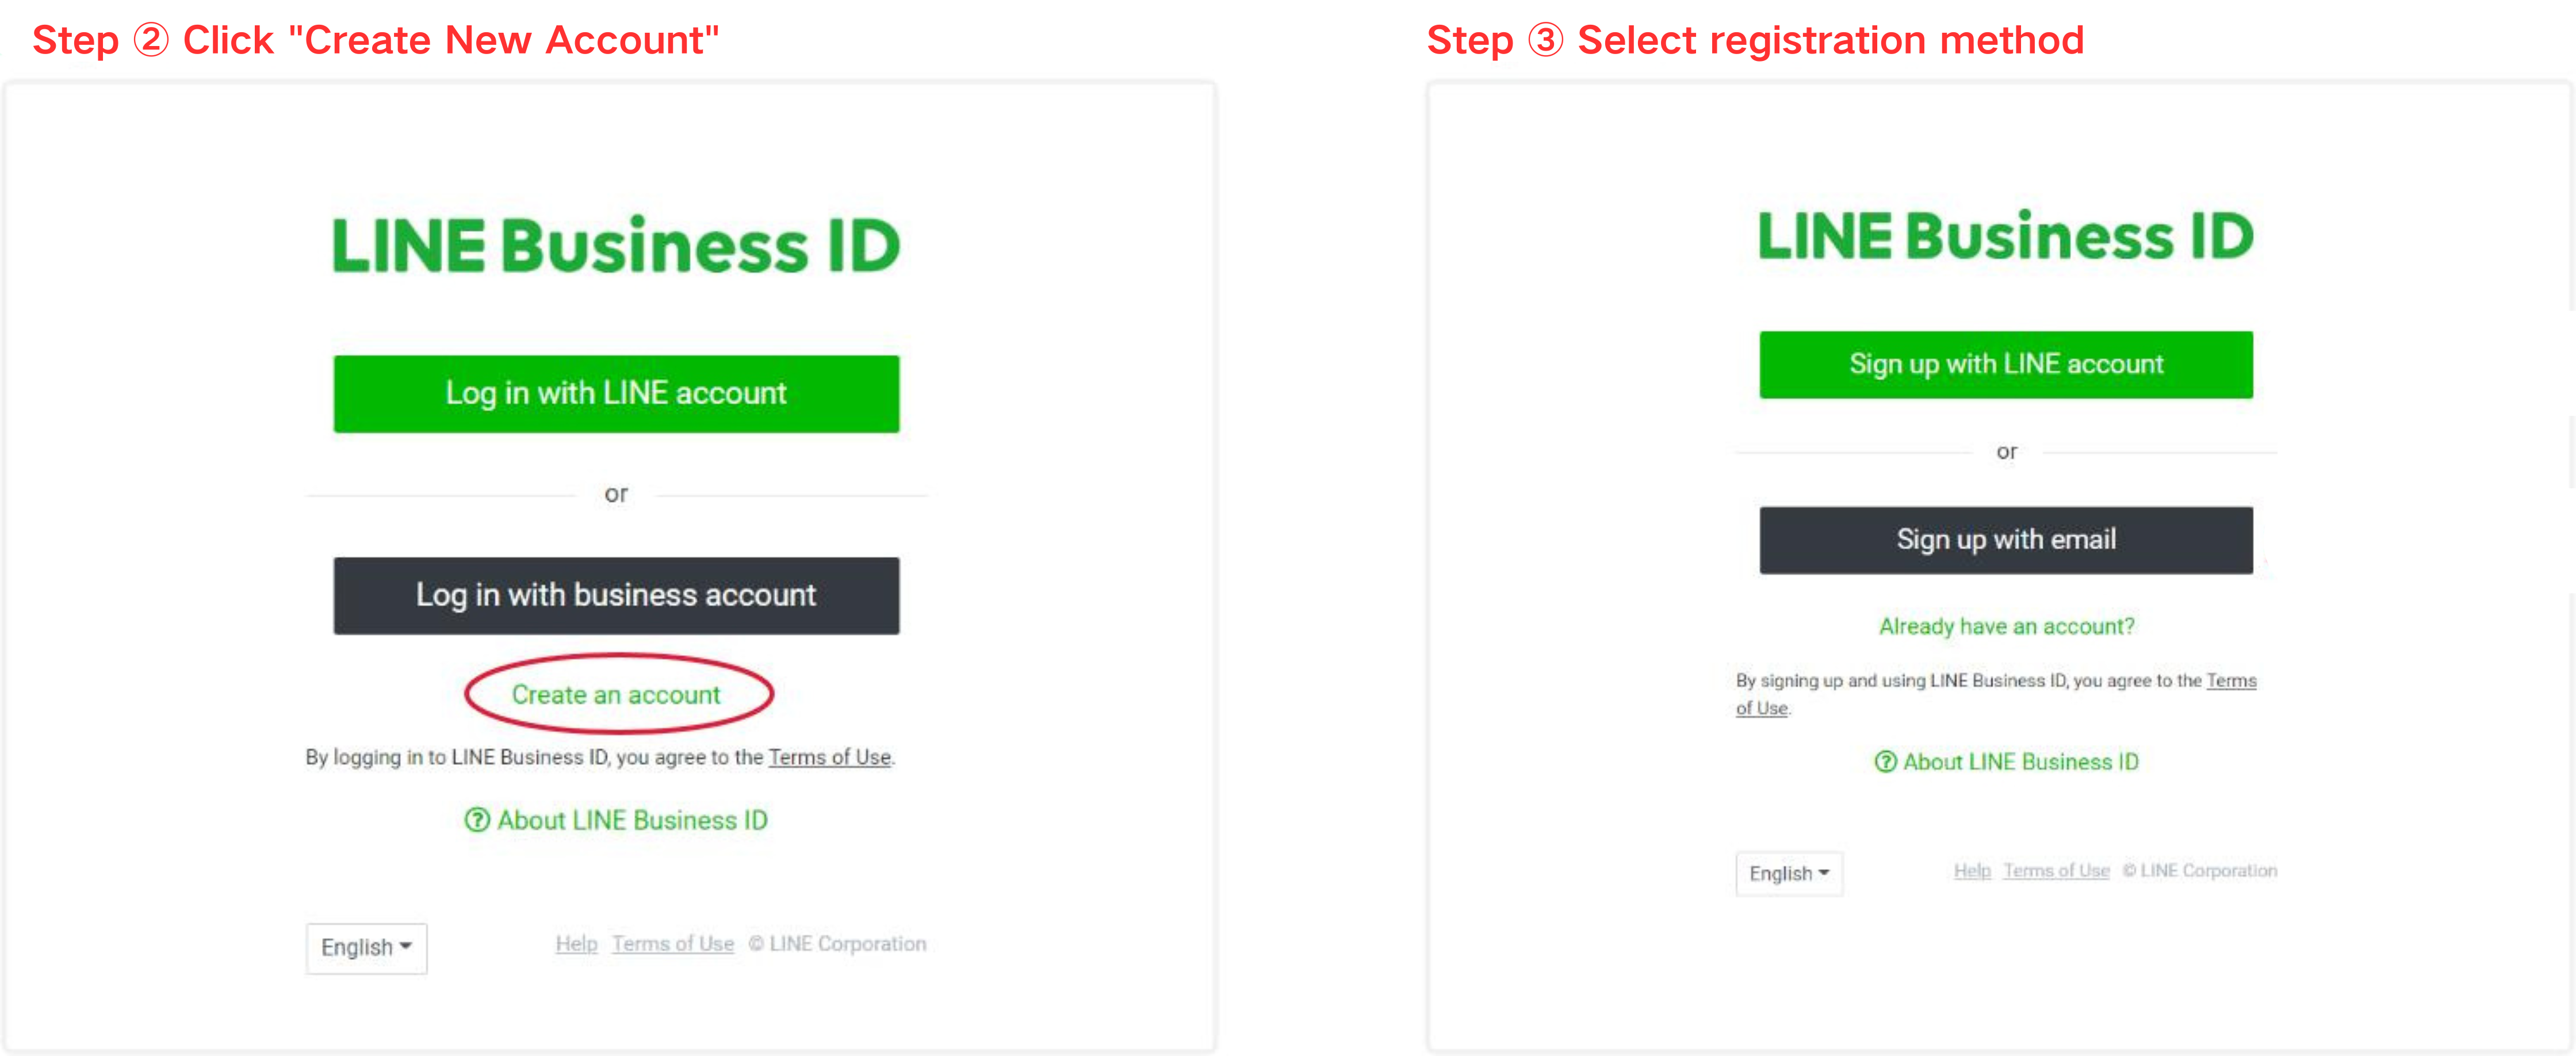
Task: Click Terms of Use in the right footer
Action: 2057,870
